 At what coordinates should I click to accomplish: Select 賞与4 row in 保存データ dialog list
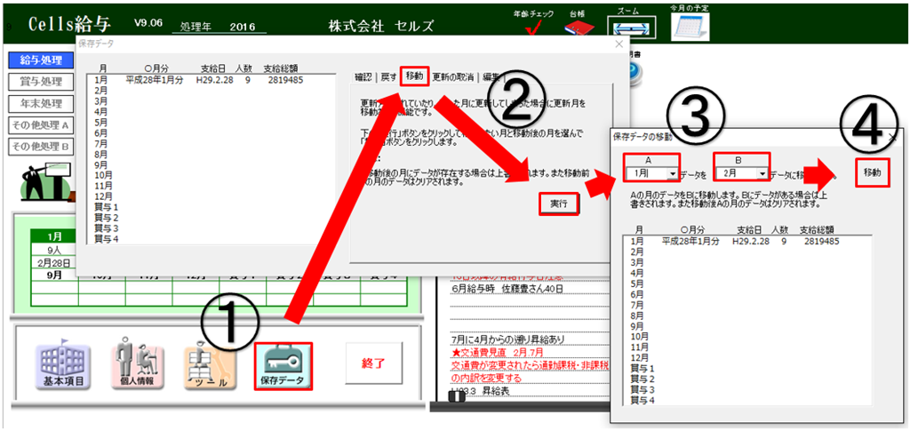click(x=211, y=238)
